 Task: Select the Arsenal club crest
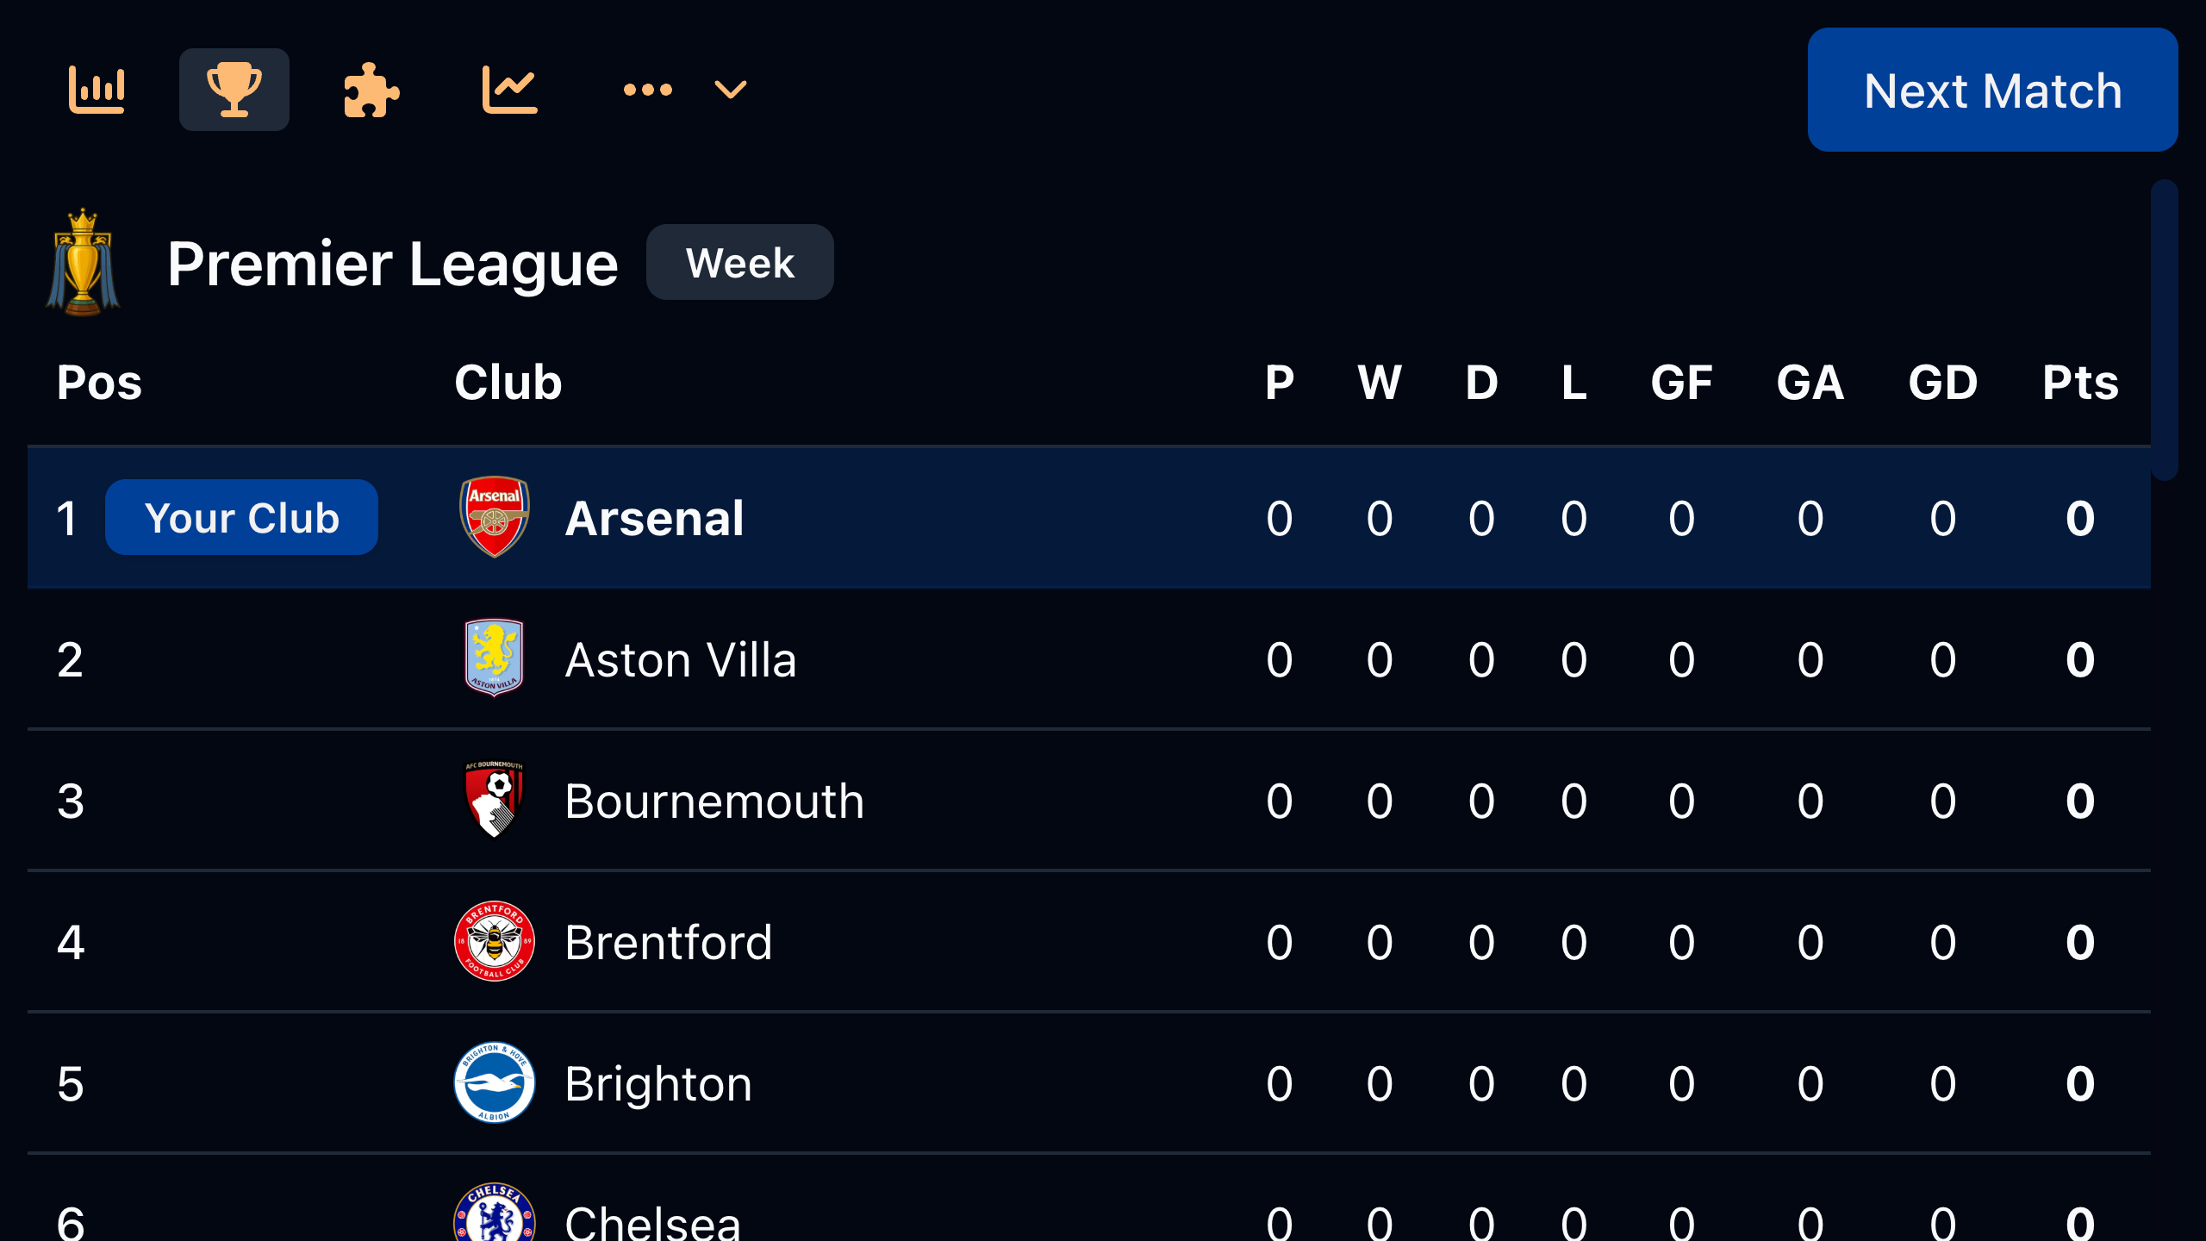pos(494,518)
